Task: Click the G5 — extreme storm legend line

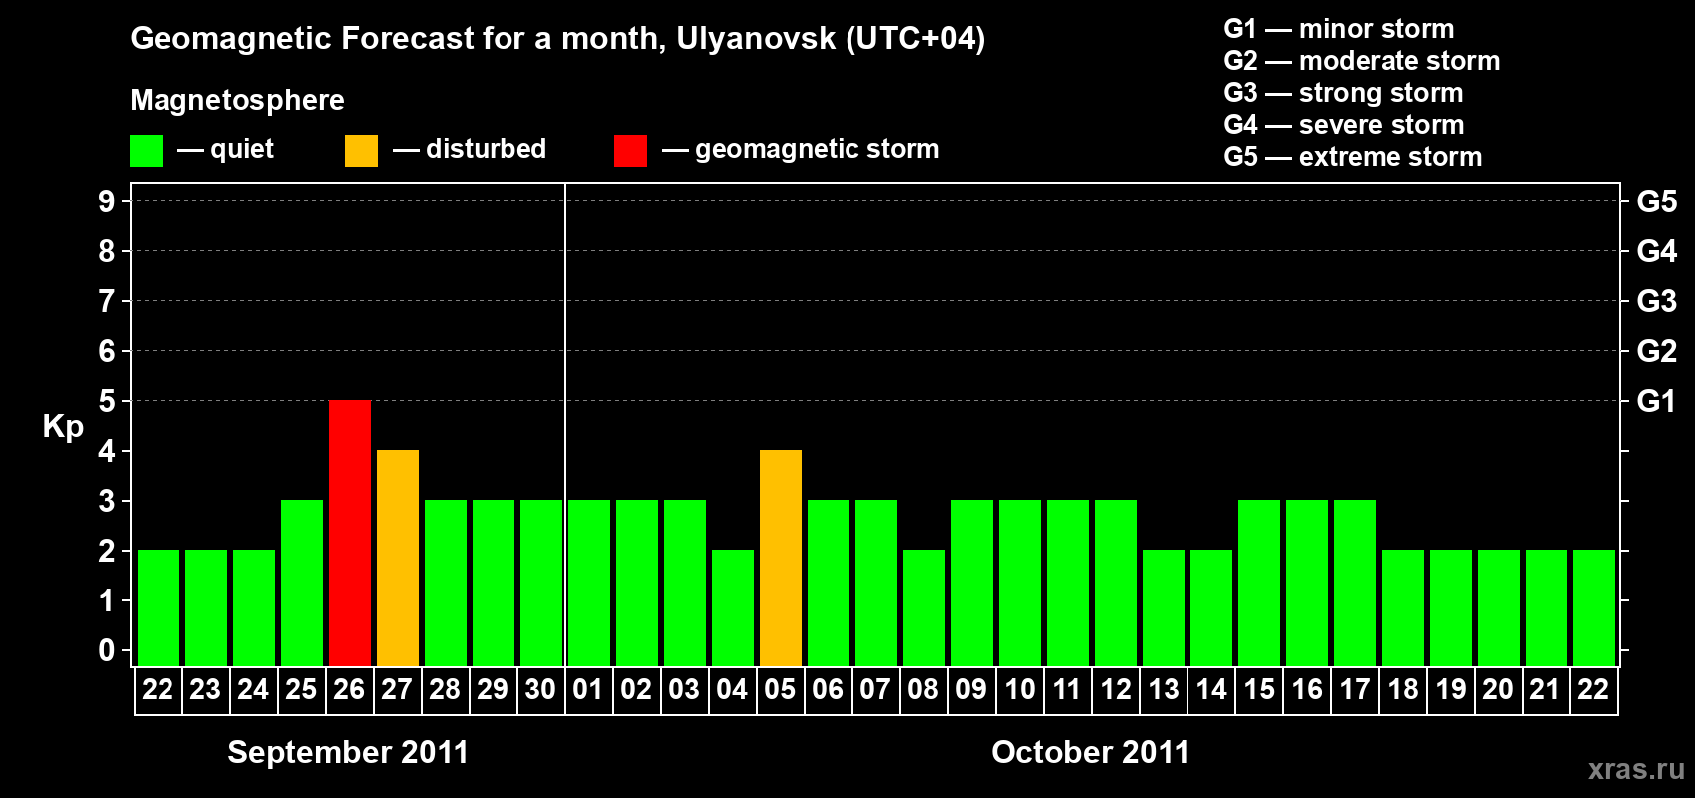Action: point(1353,157)
